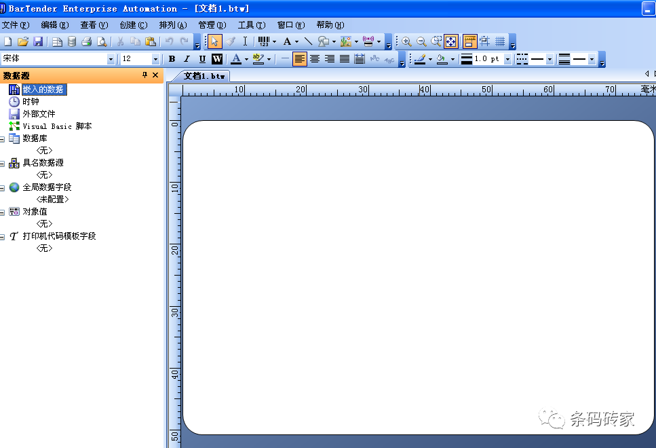The width and height of the screenshot is (656, 448).
Task: Select Visual Basic 脚本 data source
Action: 57,126
